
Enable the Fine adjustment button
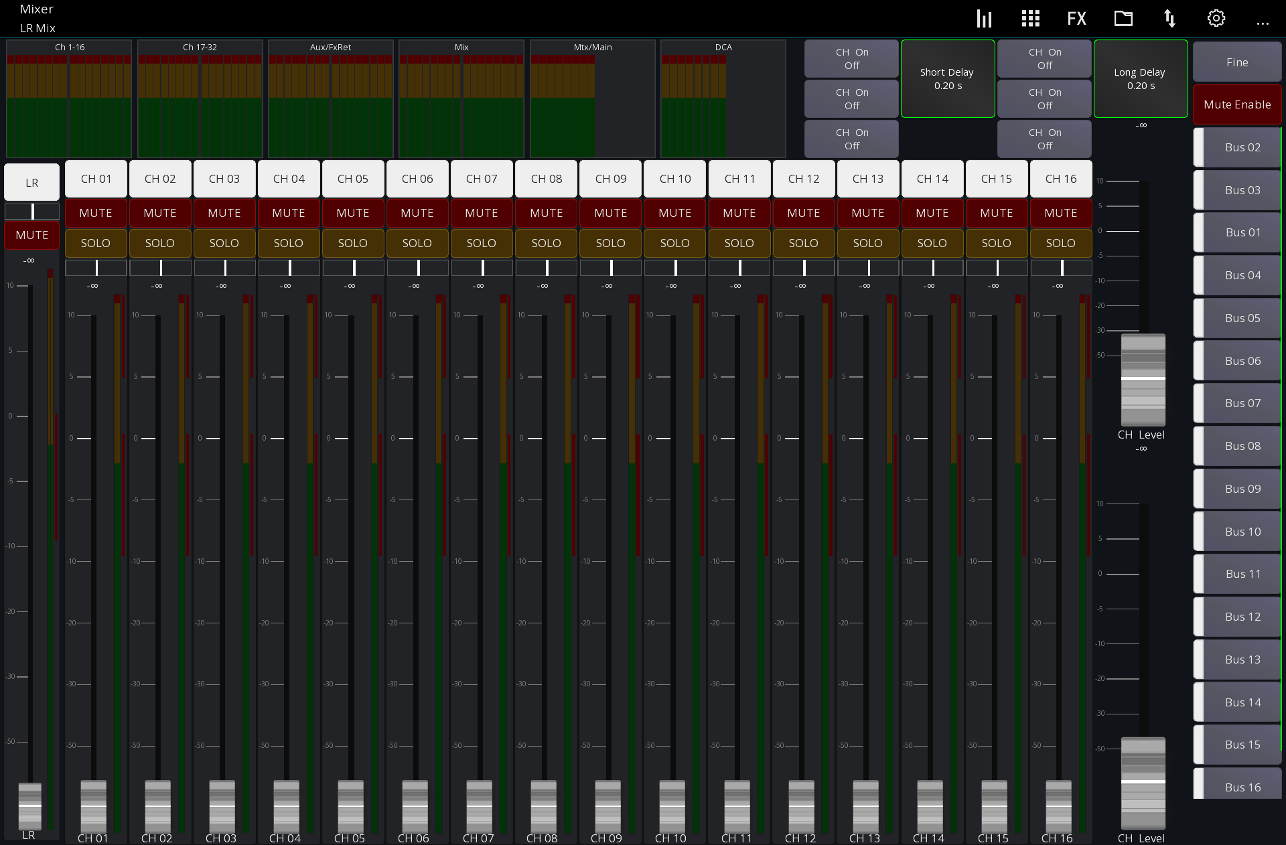tap(1237, 62)
